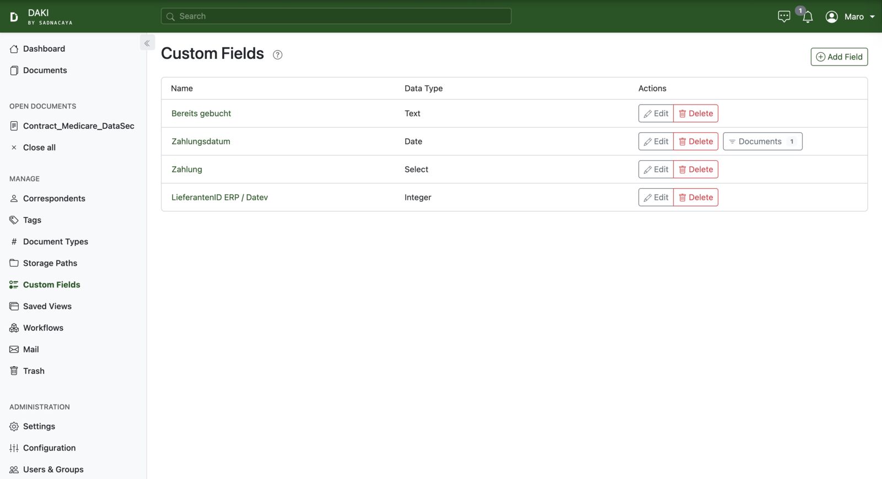Viewport: 882px width, 479px height.
Task: Open Mail settings in sidebar
Action: point(31,350)
